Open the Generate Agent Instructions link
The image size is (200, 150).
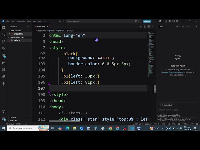pyautogui.click(x=172, y=72)
